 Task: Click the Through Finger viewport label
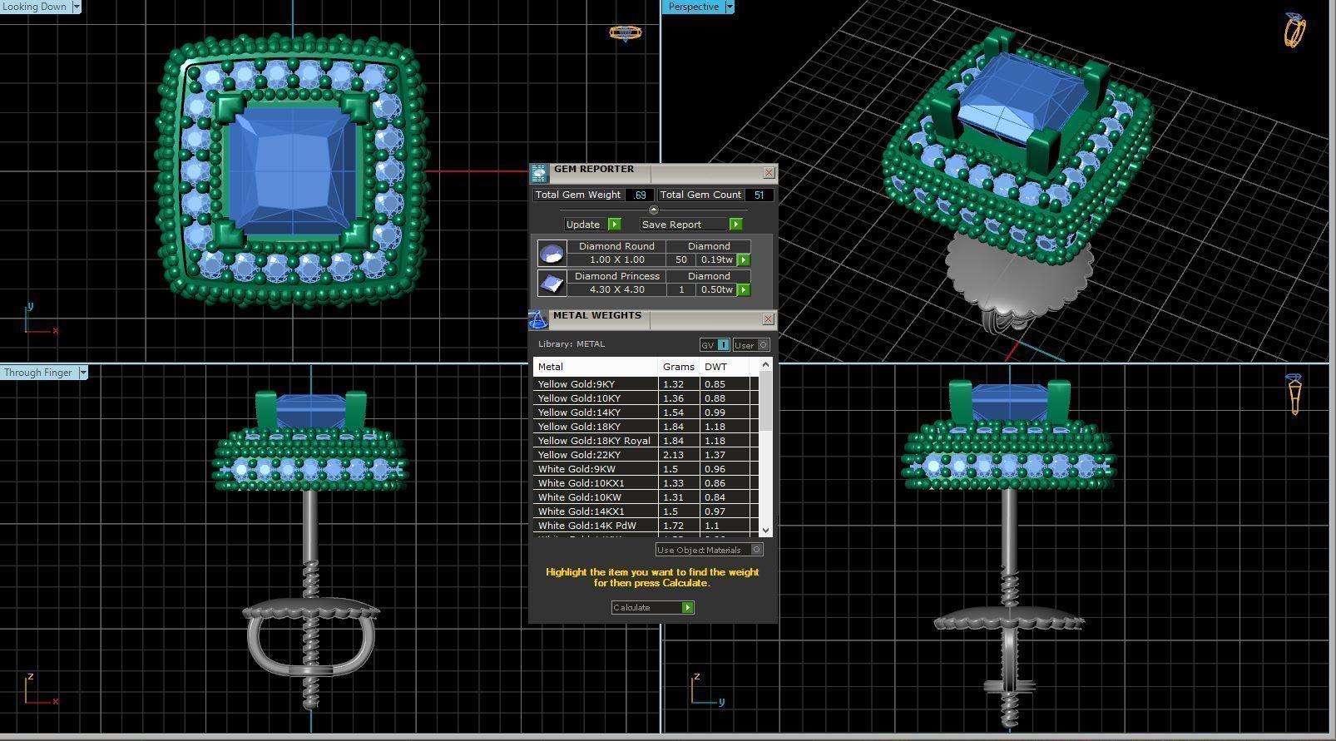[x=38, y=373]
